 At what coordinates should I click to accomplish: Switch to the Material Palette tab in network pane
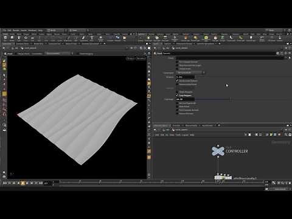[190, 125]
